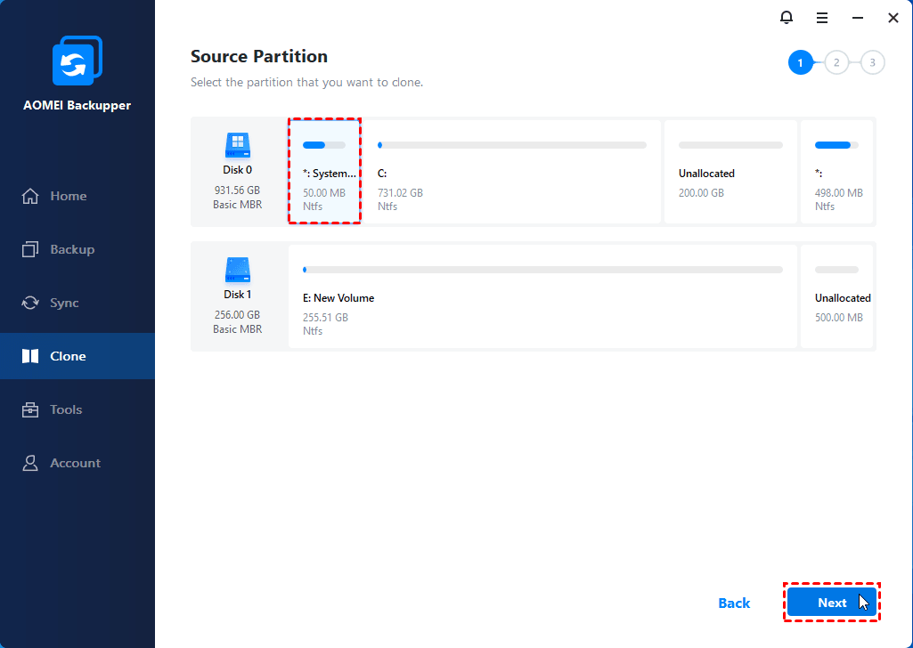Select the System Reserved 50.00 MB partition

(x=324, y=172)
